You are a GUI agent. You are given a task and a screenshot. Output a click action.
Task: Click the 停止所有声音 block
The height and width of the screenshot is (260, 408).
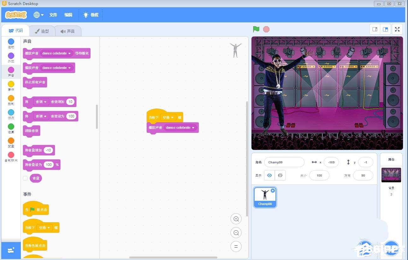point(35,83)
